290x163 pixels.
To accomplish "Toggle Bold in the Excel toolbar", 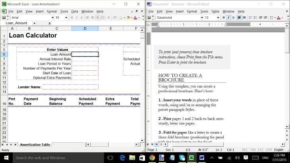I will [x=72, y=17].
